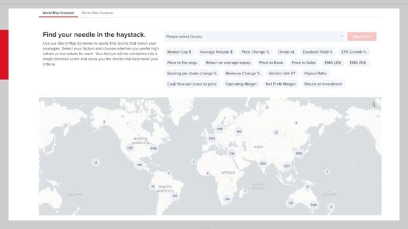Click the 198 cluster in Mexico

(x=139, y=164)
